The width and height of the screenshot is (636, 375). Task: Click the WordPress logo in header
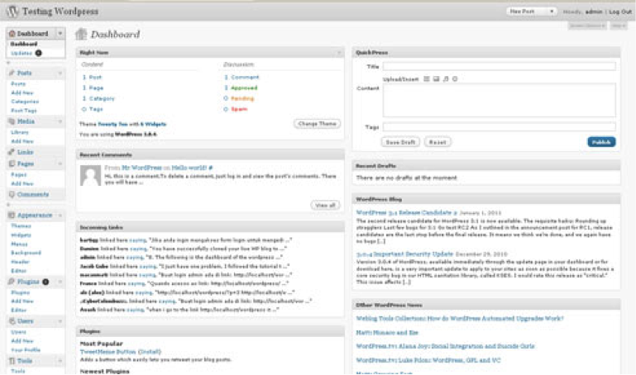tap(12, 12)
